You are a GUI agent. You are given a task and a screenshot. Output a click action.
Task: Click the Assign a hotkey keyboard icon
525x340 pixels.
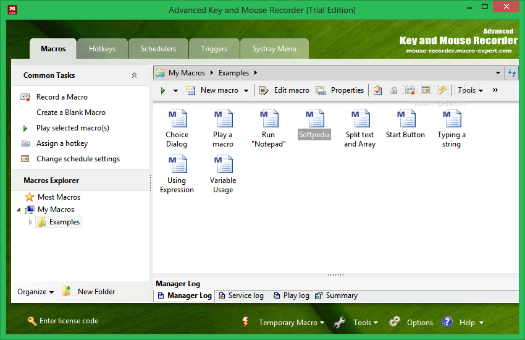pos(25,143)
